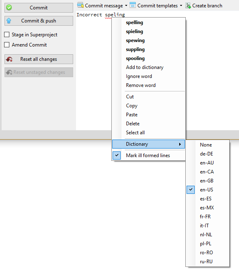The image size is (239, 271).
Task: Click the Create branch toolbar button
Action: coord(204,6)
